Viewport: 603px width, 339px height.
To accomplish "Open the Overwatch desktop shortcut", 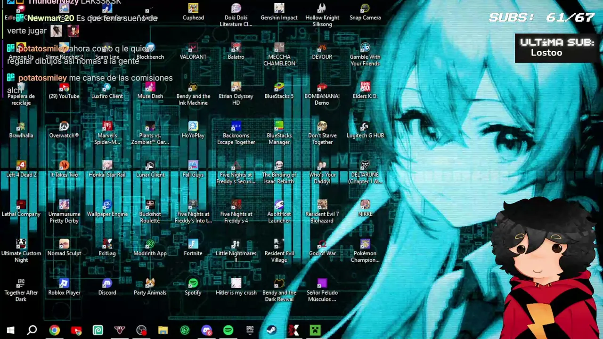I will tap(64, 130).
